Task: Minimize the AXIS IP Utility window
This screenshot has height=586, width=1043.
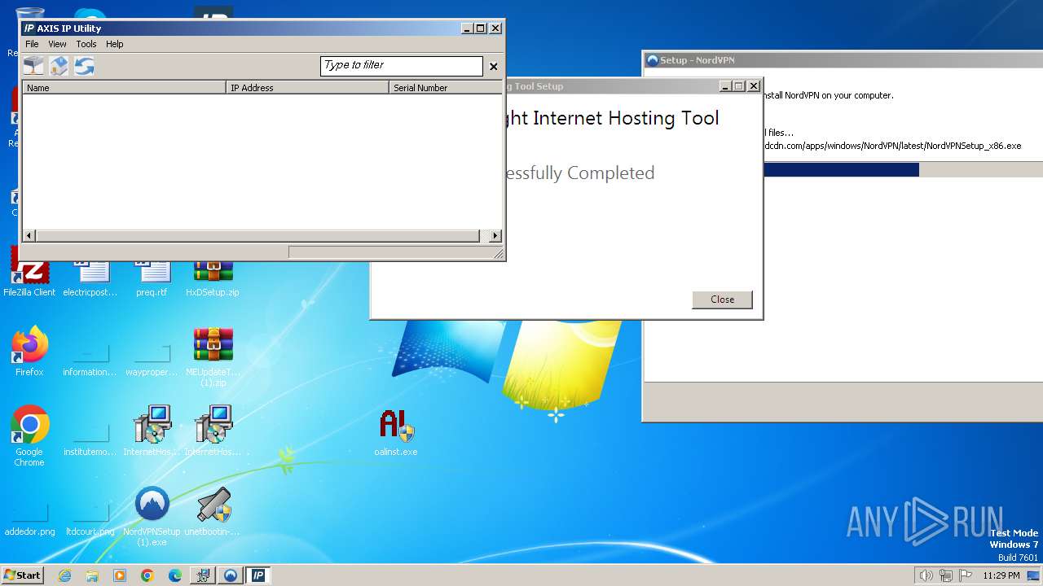Action: pos(468,28)
